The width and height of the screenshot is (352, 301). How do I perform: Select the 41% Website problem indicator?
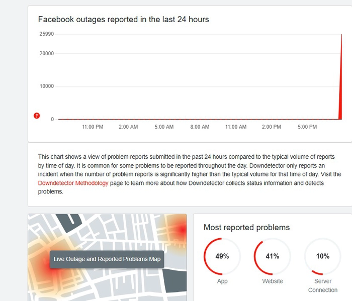click(x=273, y=256)
